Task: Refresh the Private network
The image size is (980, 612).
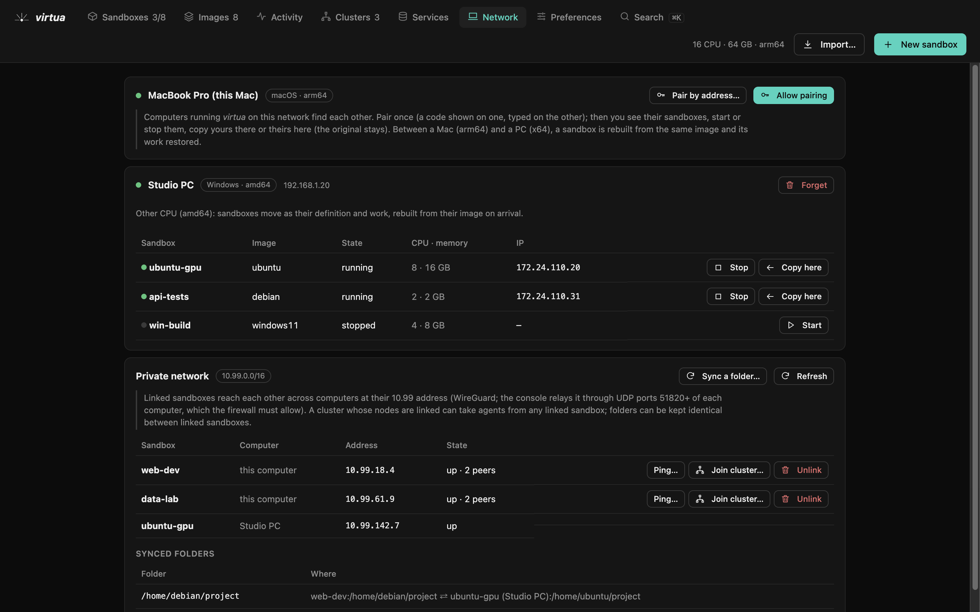Action: pos(803,376)
